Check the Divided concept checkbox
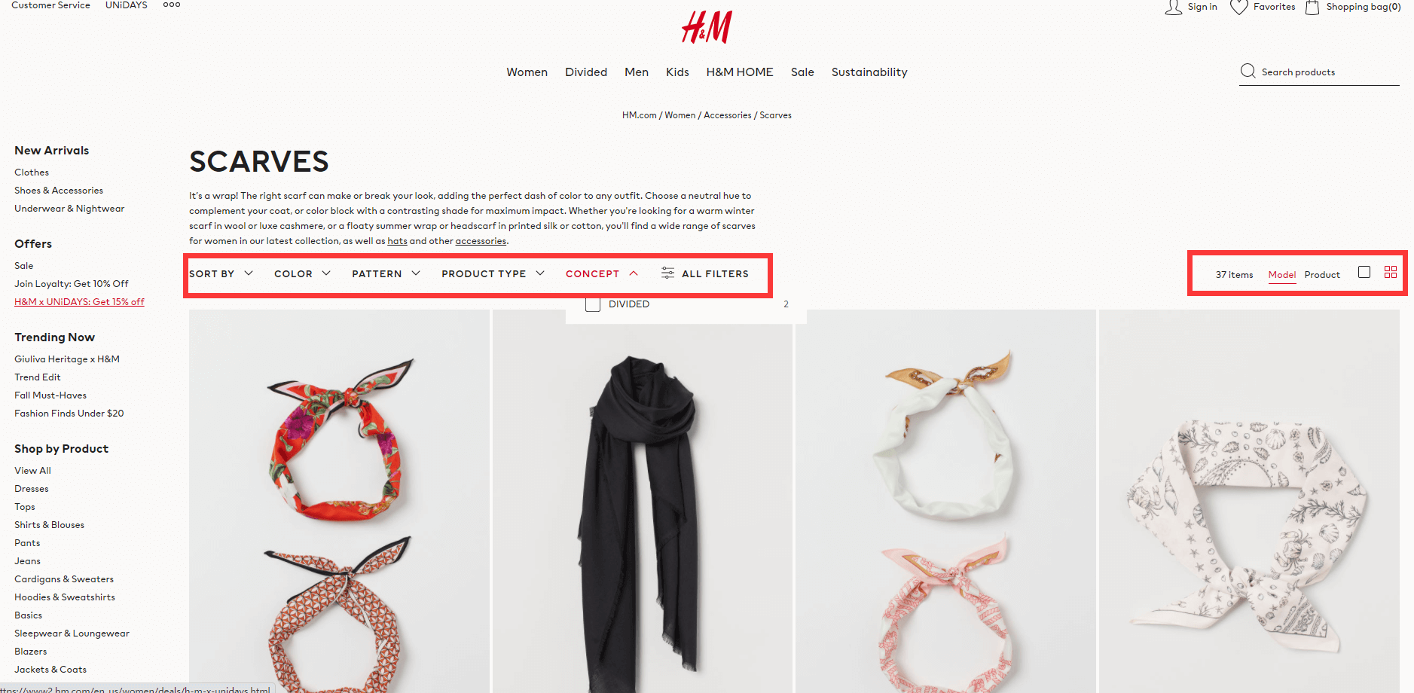The height and width of the screenshot is (693, 1414). [x=593, y=304]
